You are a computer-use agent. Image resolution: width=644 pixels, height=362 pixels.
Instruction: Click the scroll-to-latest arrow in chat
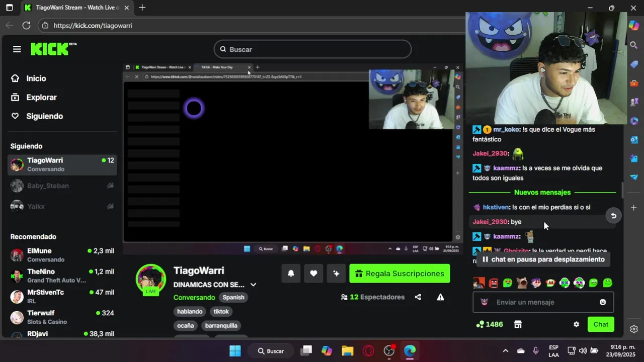(613, 216)
